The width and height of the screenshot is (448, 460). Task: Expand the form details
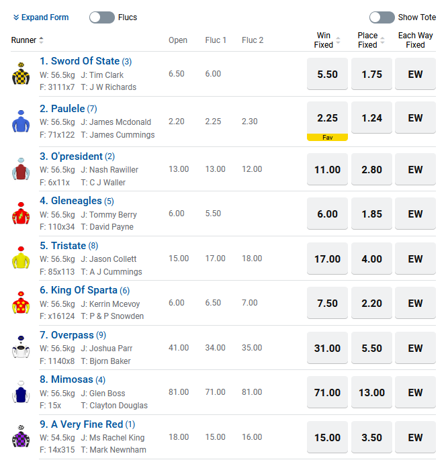(x=41, y=17)
